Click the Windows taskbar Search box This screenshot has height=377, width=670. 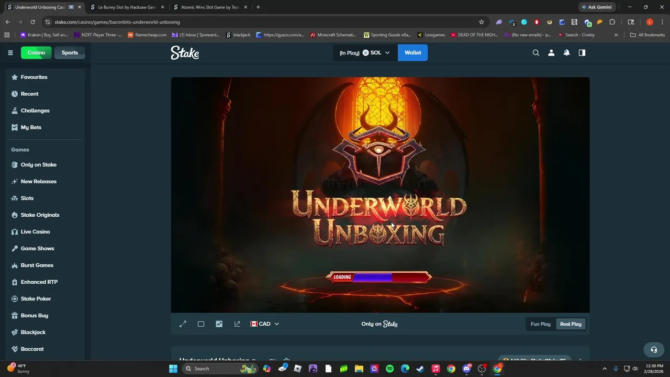221,369
